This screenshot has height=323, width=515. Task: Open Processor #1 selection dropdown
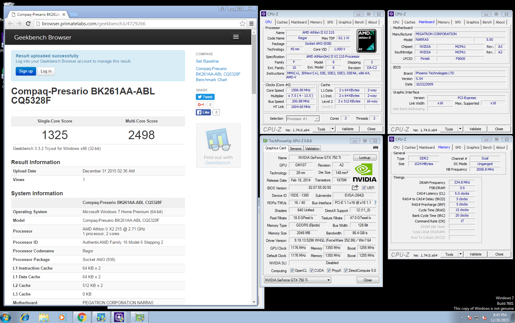303,119
